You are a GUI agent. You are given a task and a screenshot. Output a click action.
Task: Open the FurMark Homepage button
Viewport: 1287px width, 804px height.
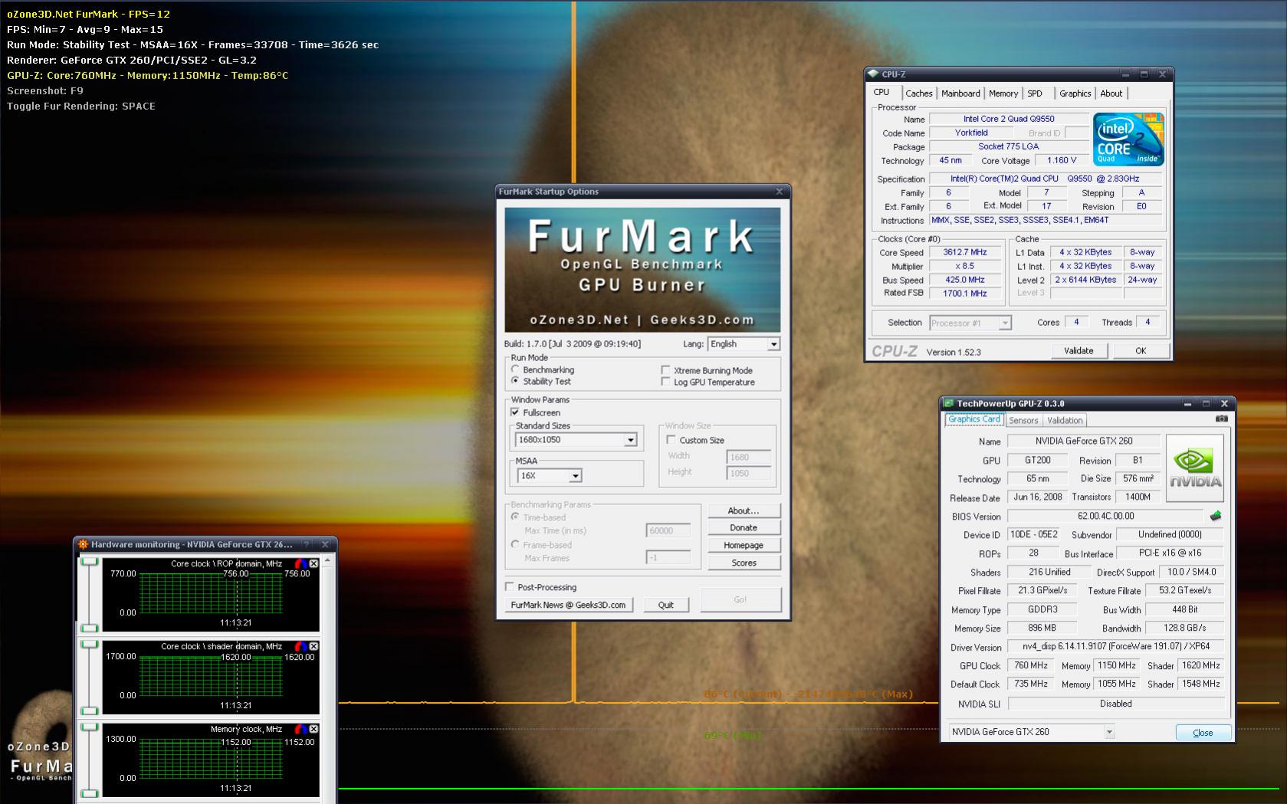(x=744, y=545)
